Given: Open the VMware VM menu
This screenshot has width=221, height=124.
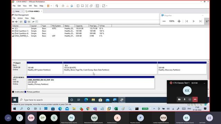Looking at the screenshot, I should (30, 6).
